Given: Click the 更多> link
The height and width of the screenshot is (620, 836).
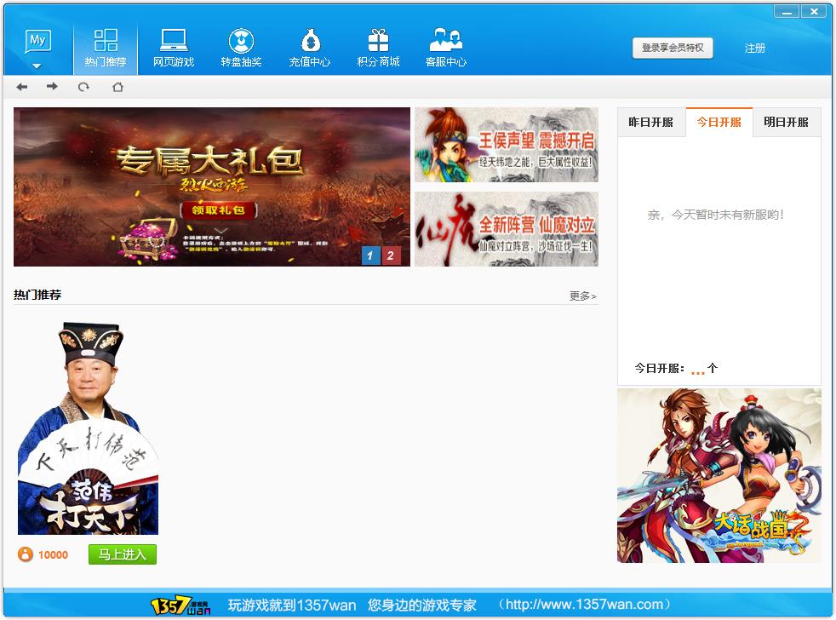Looking at the screenshot, I should (x=583, y=296).
